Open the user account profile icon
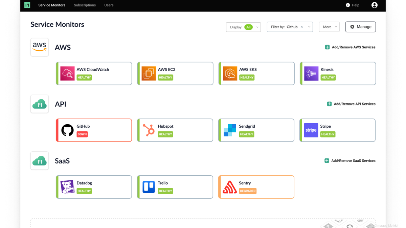Image resolution: width=406 pixels, height=228 pixels. click(374, 5)
